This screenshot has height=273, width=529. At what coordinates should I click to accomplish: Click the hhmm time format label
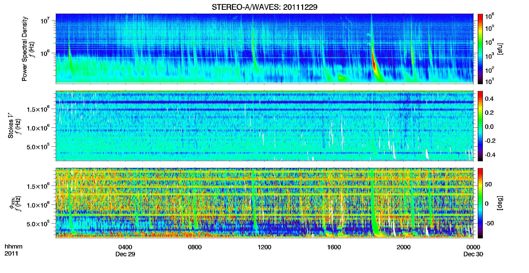tap(14, 247)
